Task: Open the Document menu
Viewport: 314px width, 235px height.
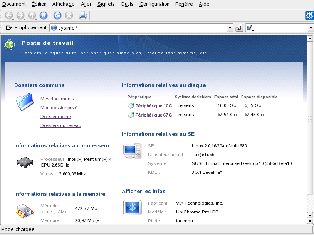Action: 14,4
